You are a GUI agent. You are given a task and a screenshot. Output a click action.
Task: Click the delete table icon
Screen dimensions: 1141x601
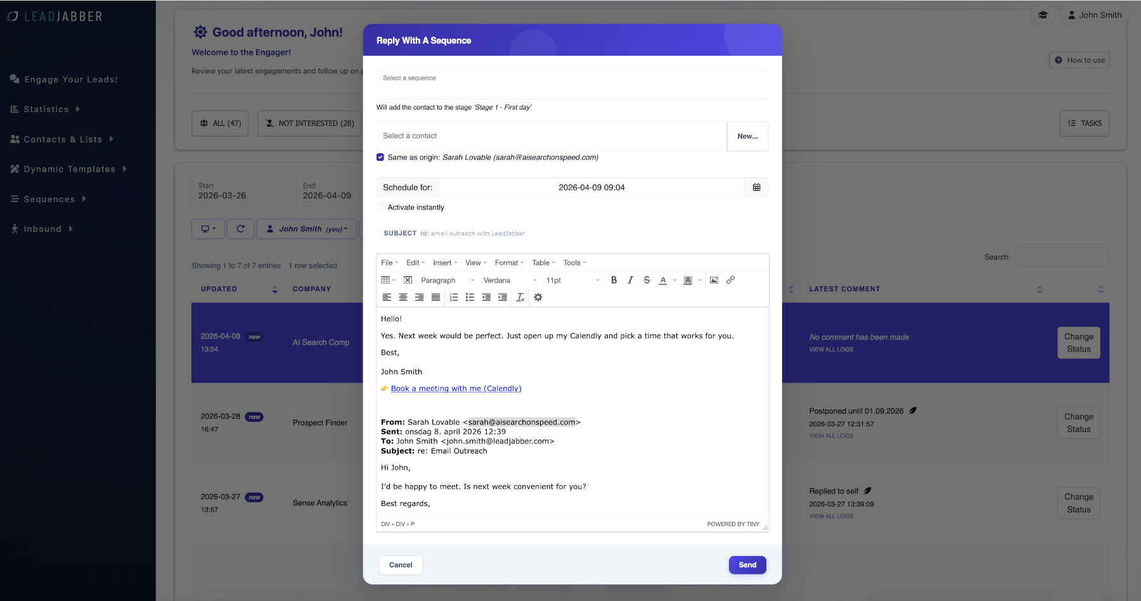pos(408,280)
